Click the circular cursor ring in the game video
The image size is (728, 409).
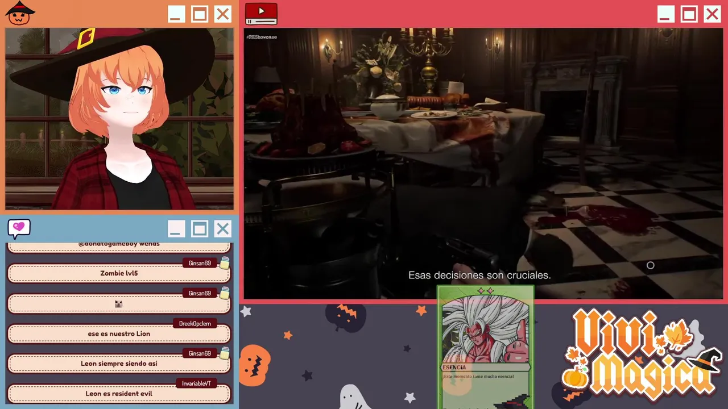click(651, 265)
